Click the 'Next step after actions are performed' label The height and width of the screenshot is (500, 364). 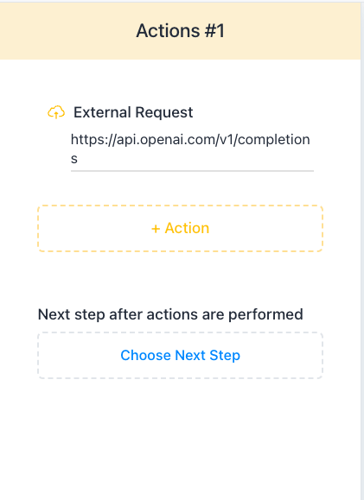point(170,314)
